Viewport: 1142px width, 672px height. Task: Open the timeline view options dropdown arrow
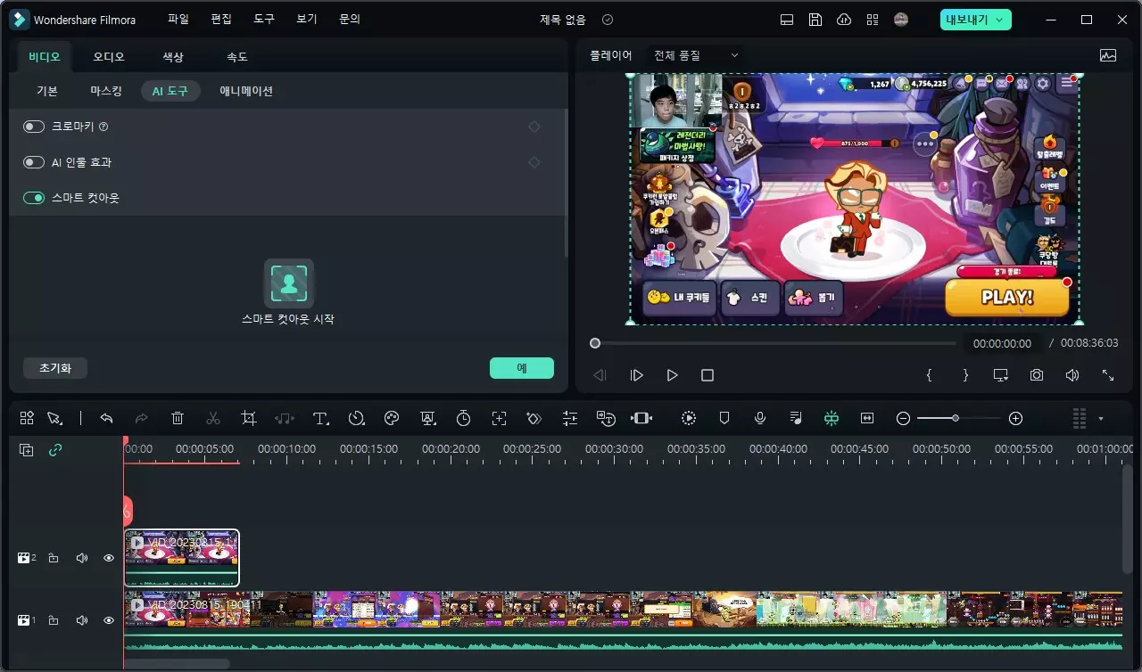(x=1101, y=418)
